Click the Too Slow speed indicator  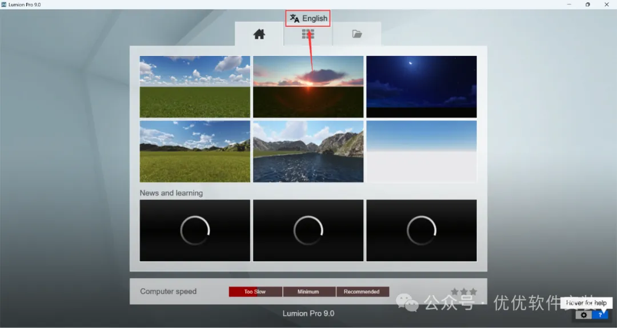click(x=255, y=291)
